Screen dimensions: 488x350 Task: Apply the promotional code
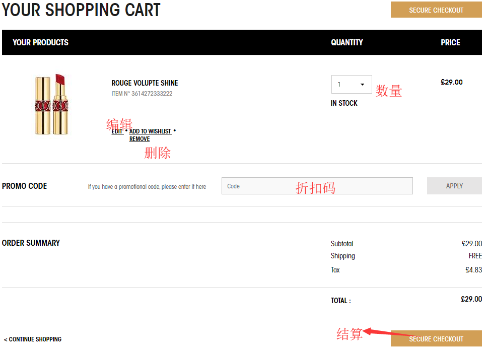(x=454, y=186)
